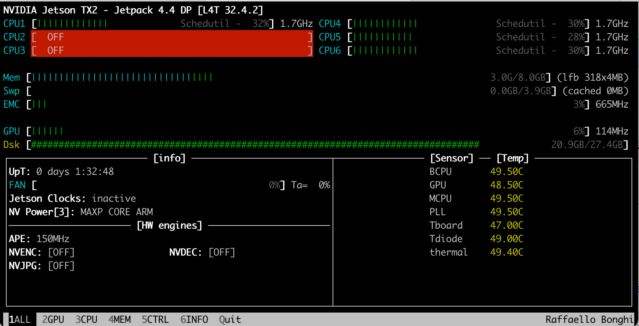Click the Tboard 47.00C temperature
639x326 pixels.
507,225
